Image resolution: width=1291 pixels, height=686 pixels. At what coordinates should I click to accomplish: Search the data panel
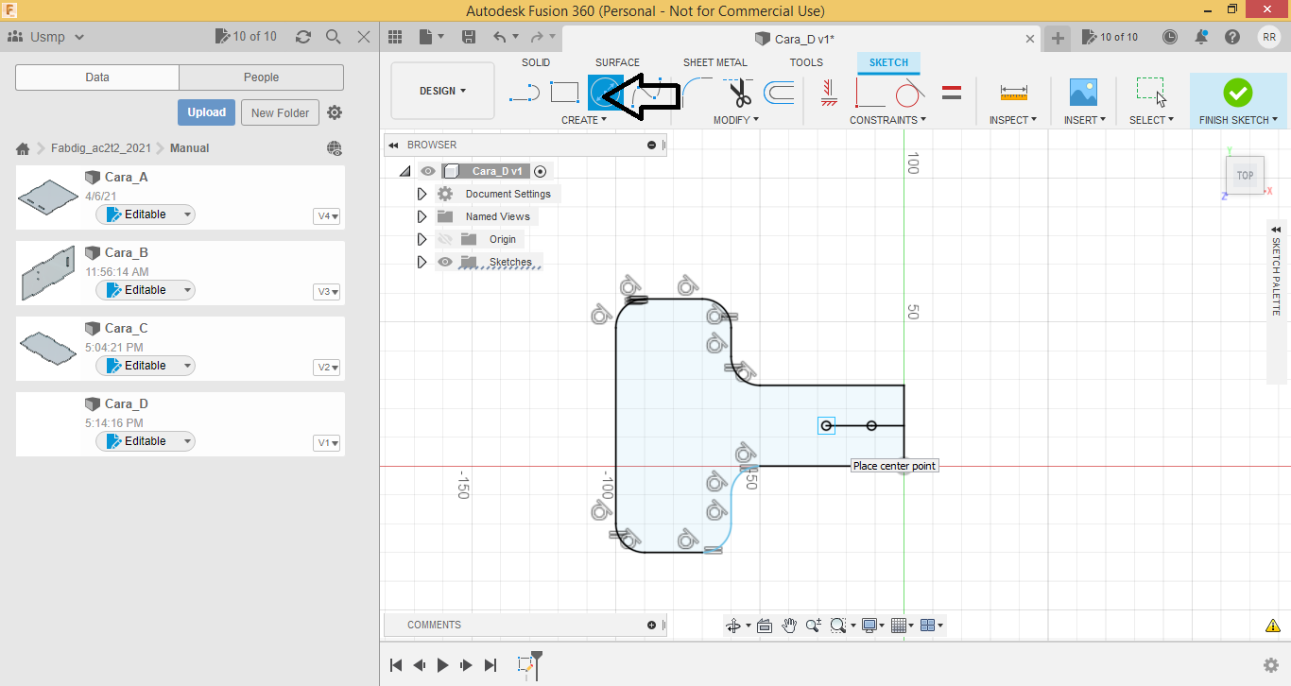333,37
